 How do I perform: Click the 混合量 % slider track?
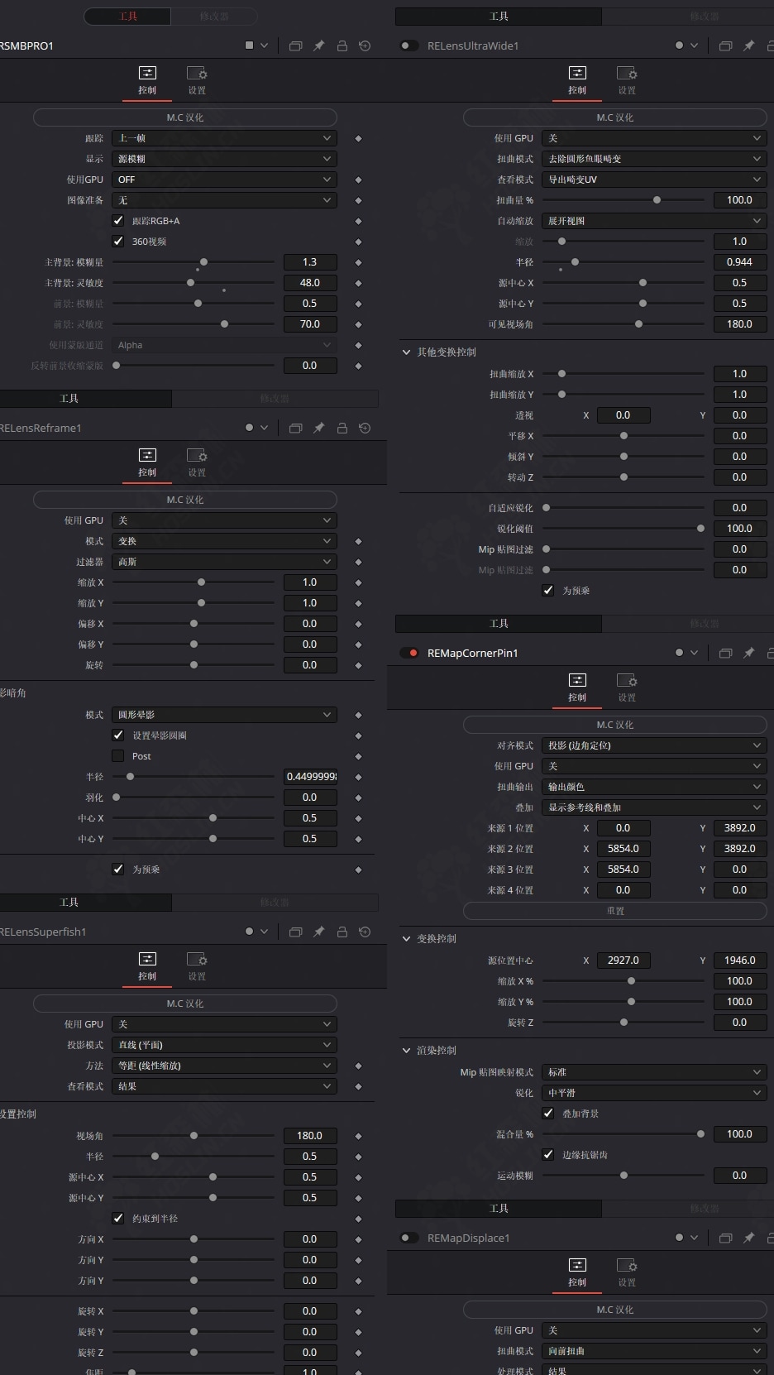(x=623, y=1134)
